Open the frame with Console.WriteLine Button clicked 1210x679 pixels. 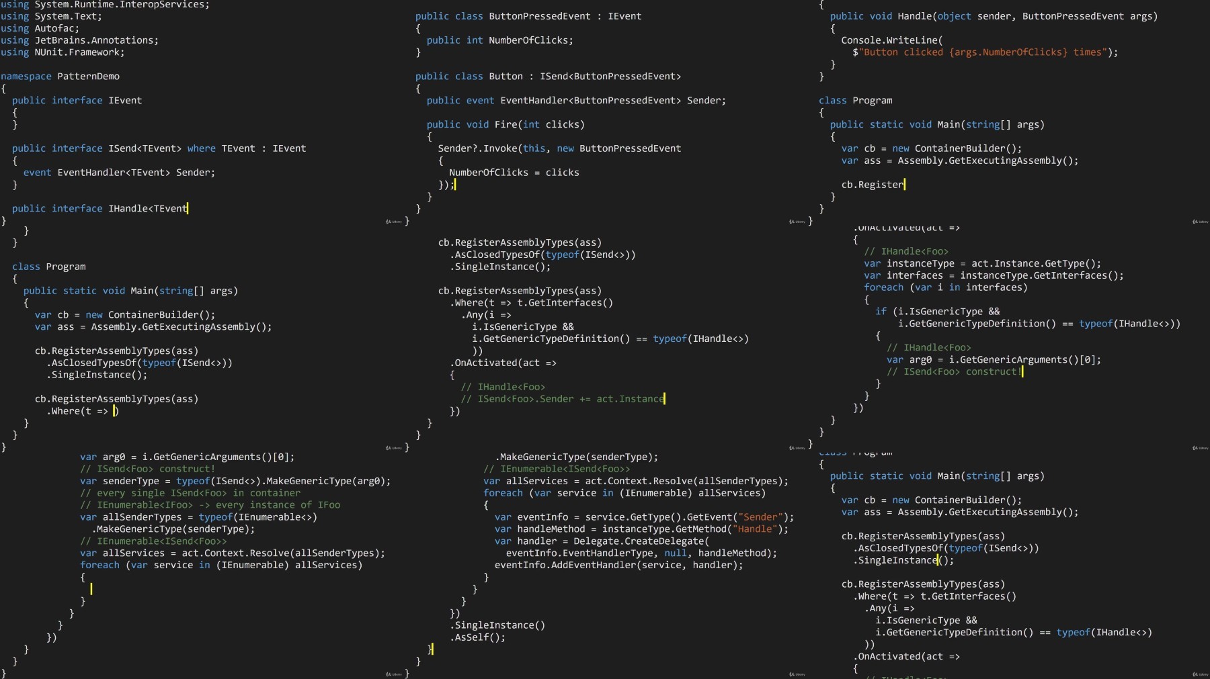[1008, 113]
